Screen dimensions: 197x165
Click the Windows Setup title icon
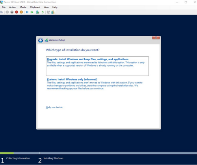click(x=46, y=40)
